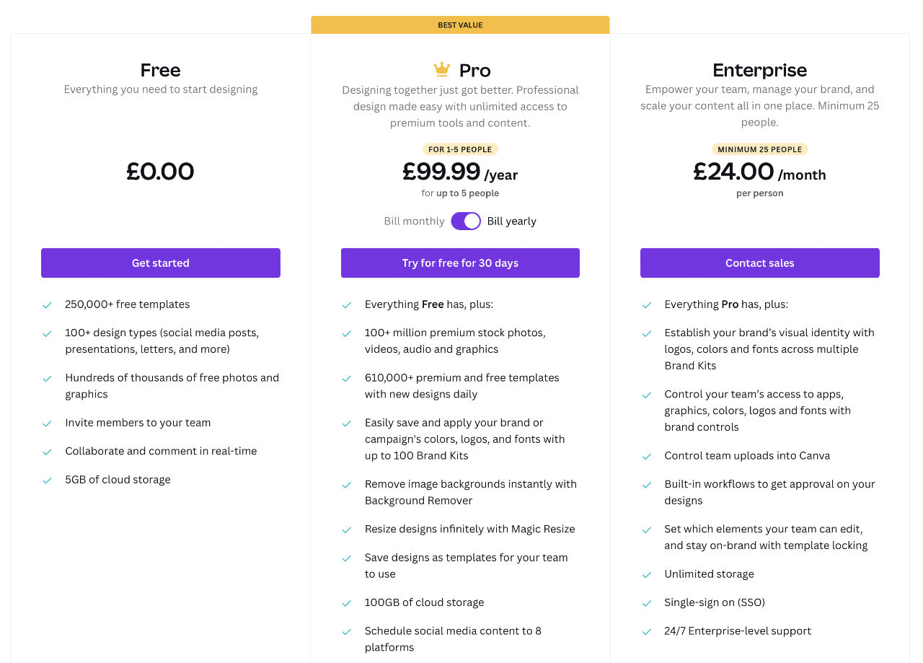
Task: Click checkmark beside 5GB of cloud storage
Action: click(47, 480)
